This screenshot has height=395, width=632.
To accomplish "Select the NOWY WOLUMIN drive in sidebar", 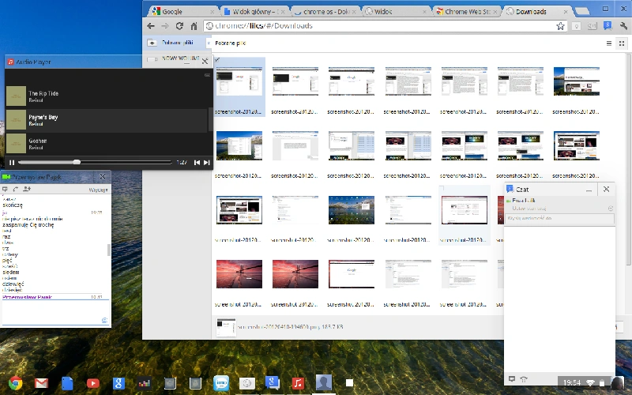I will (x=176, y=58).
